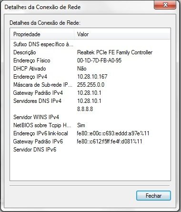Click the Fechar button
The width and height of the screenshot is (181, 212).
coord(153,196)
